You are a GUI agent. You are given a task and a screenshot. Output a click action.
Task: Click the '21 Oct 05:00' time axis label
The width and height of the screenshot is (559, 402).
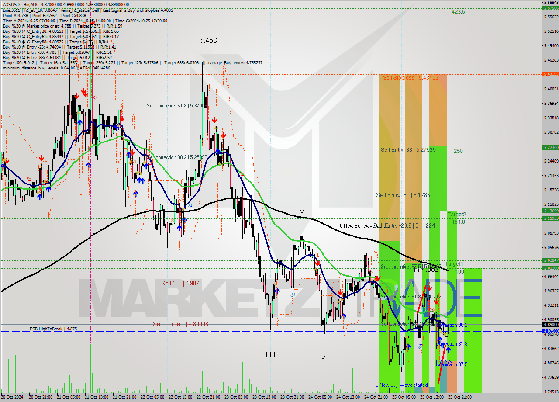coord(68,397)
